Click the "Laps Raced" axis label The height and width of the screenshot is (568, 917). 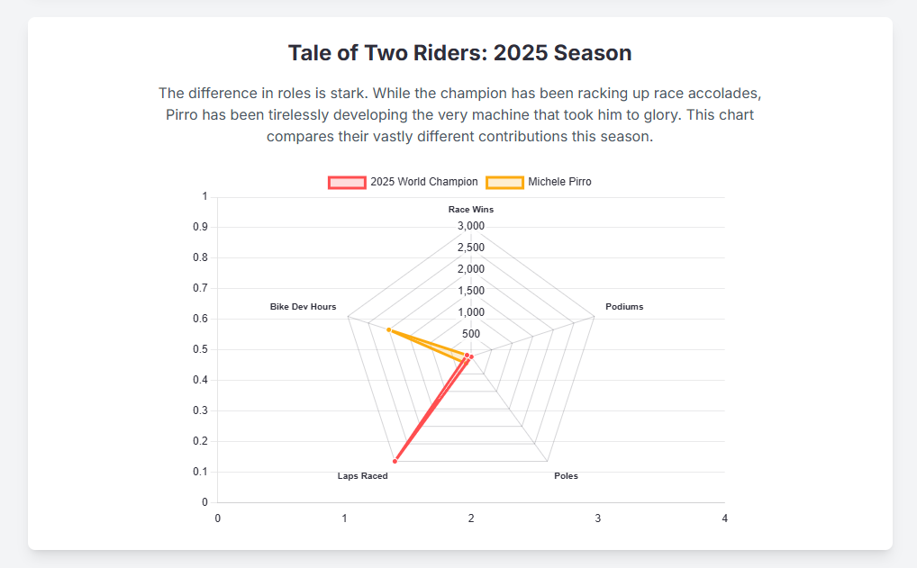362,476
